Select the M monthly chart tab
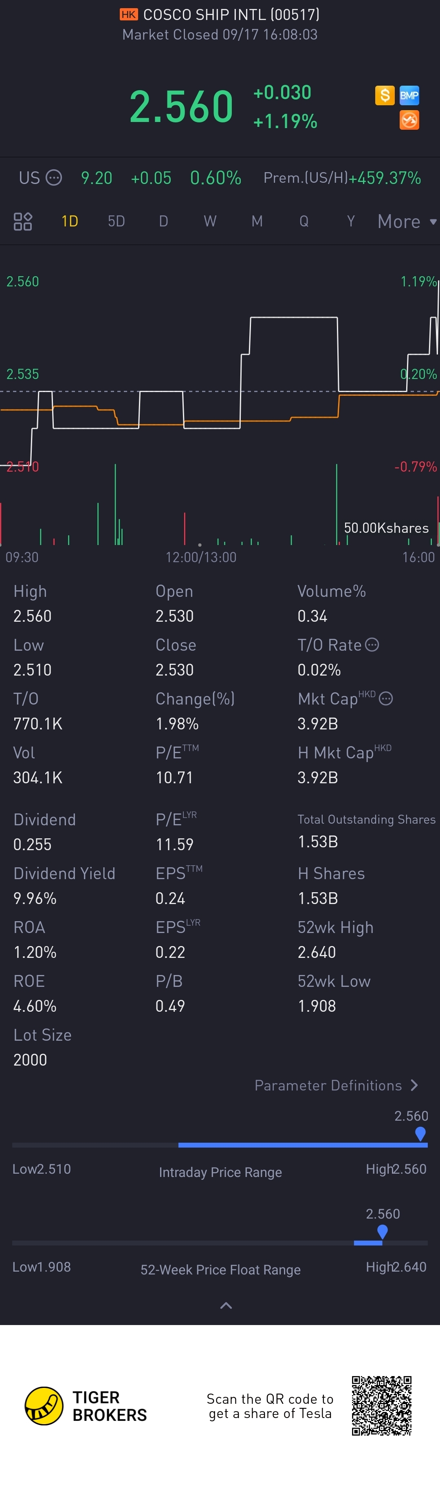This screenshot has height=1487, width=440. (257, 221)
